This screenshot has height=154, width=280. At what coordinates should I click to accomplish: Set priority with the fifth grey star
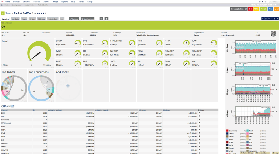[x=46, y=13]
